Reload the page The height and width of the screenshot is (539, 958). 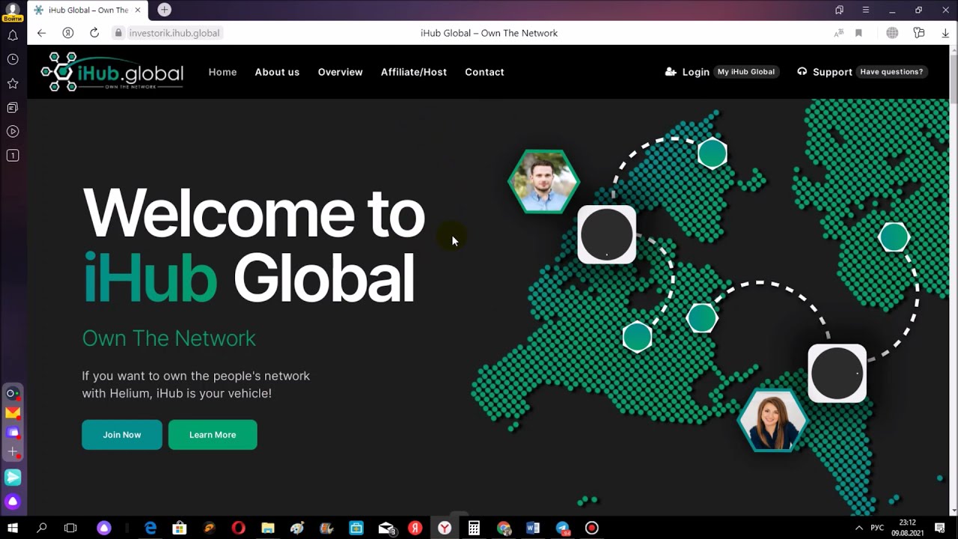(x=94, y=33)
